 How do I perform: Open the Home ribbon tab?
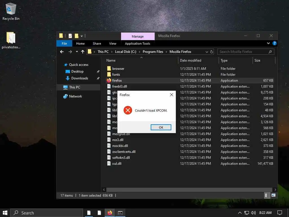(80, 44)
